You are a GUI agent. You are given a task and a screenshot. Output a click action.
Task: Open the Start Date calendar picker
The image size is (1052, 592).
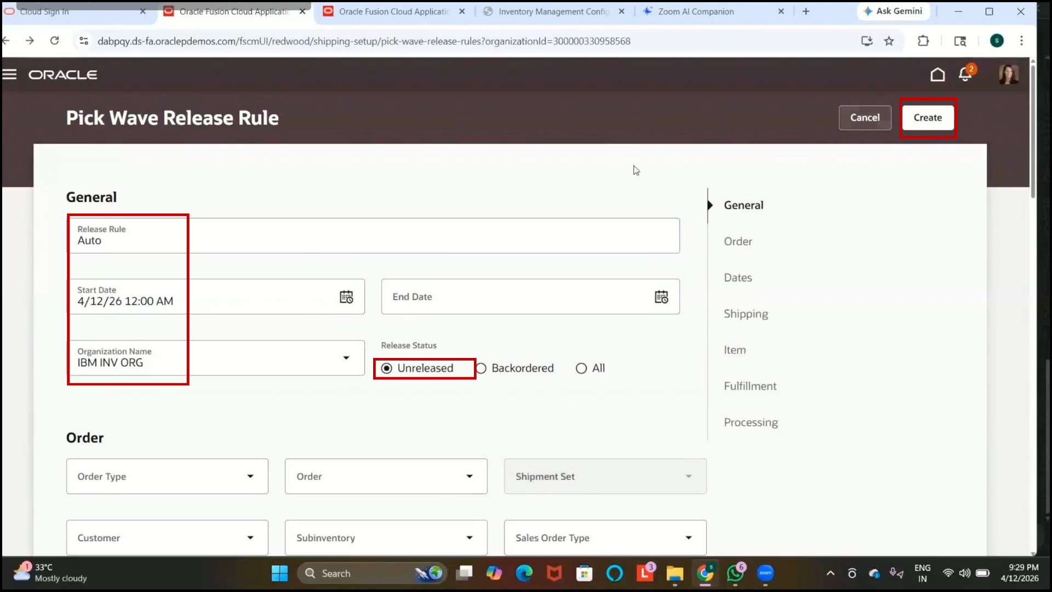coord(346,297)
